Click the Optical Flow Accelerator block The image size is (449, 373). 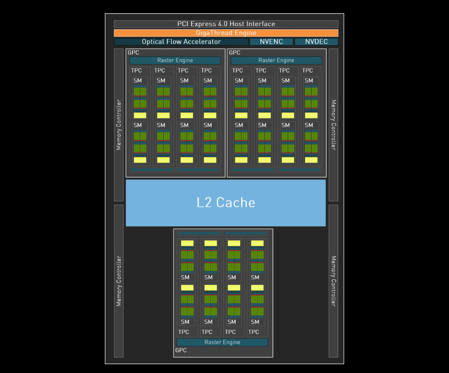tap(181, 42)
